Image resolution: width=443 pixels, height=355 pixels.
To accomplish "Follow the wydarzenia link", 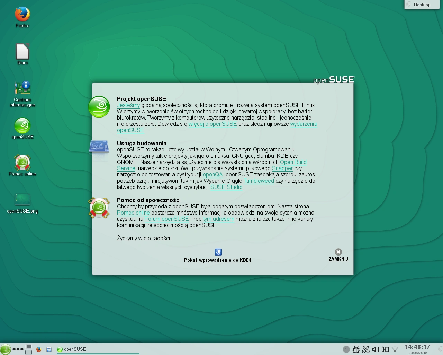I will pos(304,124).
